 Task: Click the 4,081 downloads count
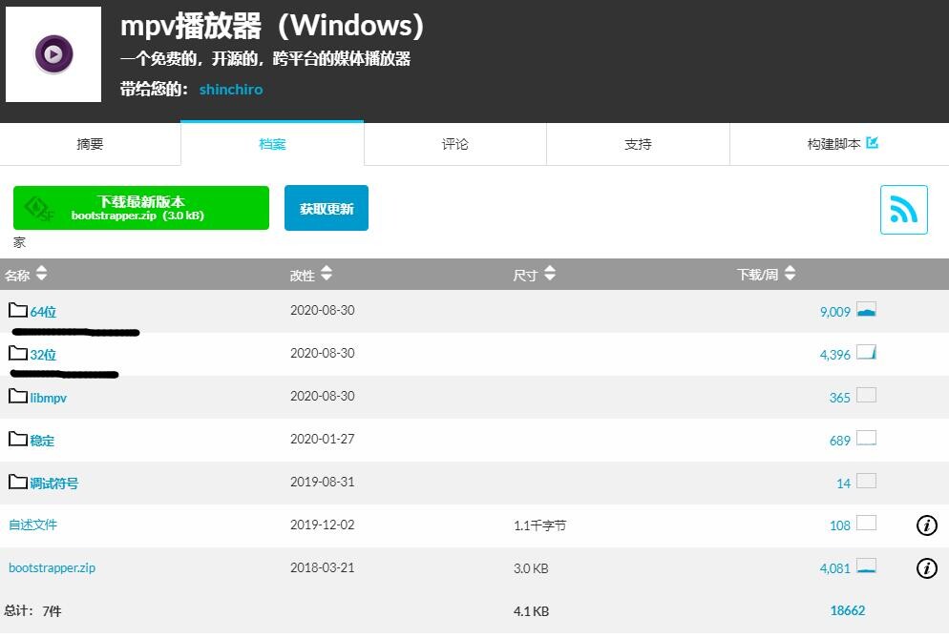click(835, 569)
